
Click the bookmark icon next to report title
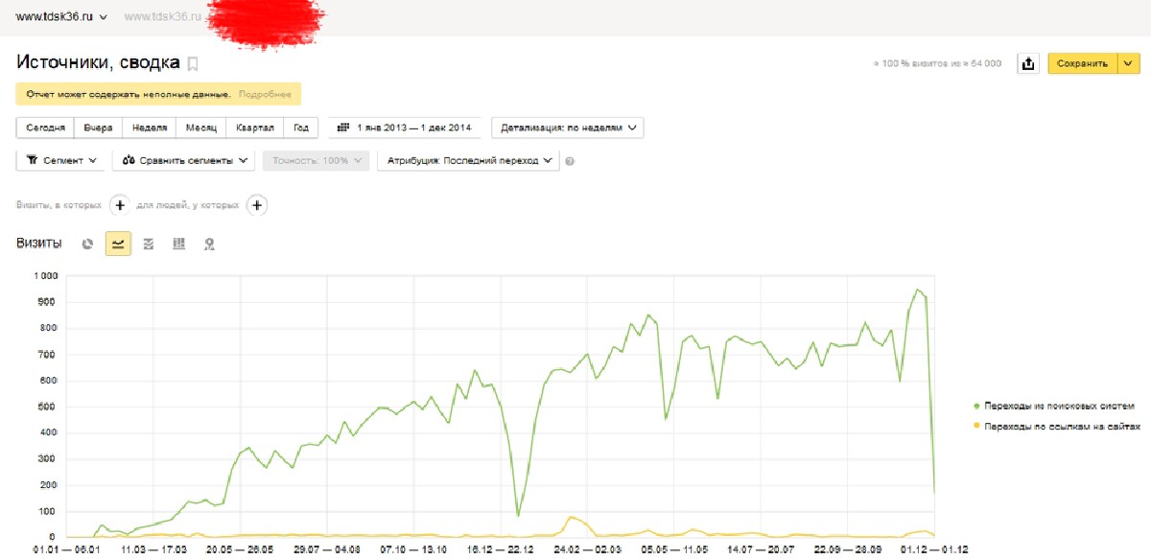point(193,64)
